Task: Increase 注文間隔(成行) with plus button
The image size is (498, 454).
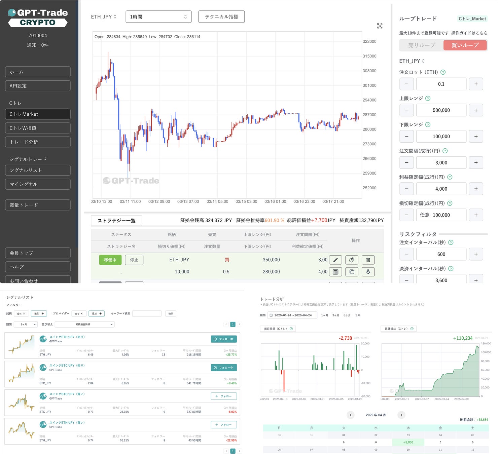Action: 476,162
